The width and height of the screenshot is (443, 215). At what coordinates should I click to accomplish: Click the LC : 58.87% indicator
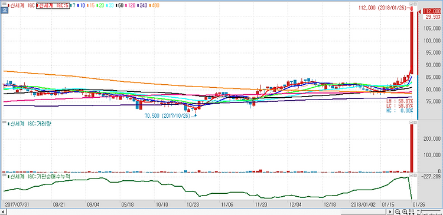pyautogui.click(x=400, y=106)
